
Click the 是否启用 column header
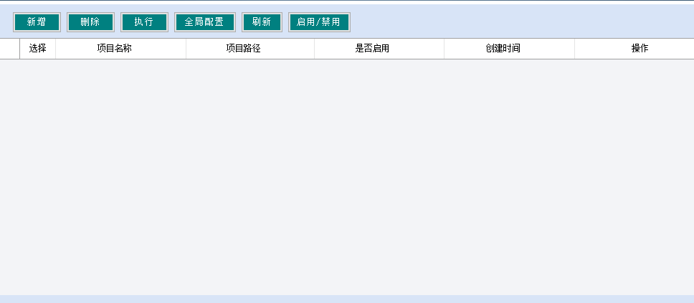[x=379, y=49]
